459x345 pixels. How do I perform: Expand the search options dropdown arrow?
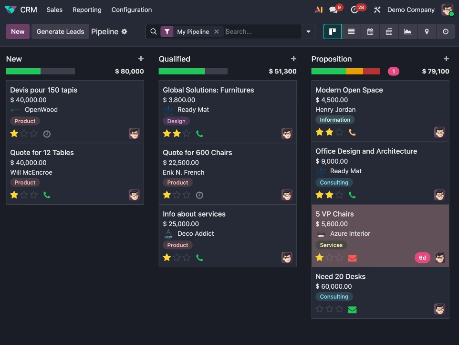[308, 31]
